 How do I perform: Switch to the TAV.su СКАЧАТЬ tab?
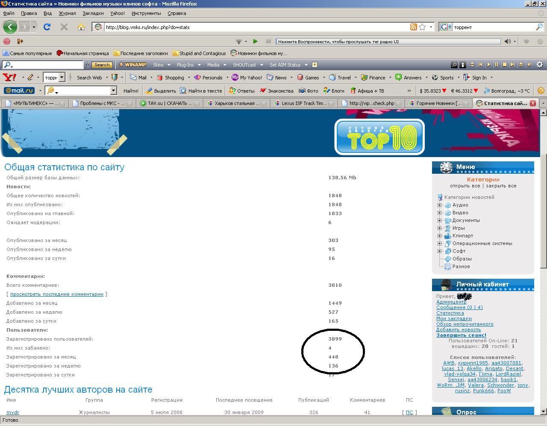click(170, 103)
